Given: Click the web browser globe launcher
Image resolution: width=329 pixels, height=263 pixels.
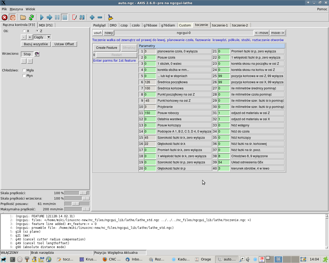Looking at the screenshot, I should point(49,259).
